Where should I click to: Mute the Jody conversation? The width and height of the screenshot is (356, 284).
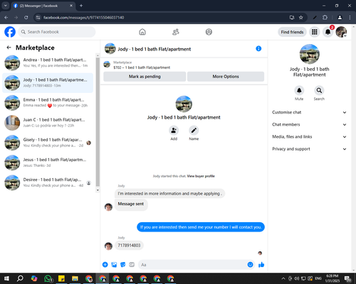tap(299, 90)
